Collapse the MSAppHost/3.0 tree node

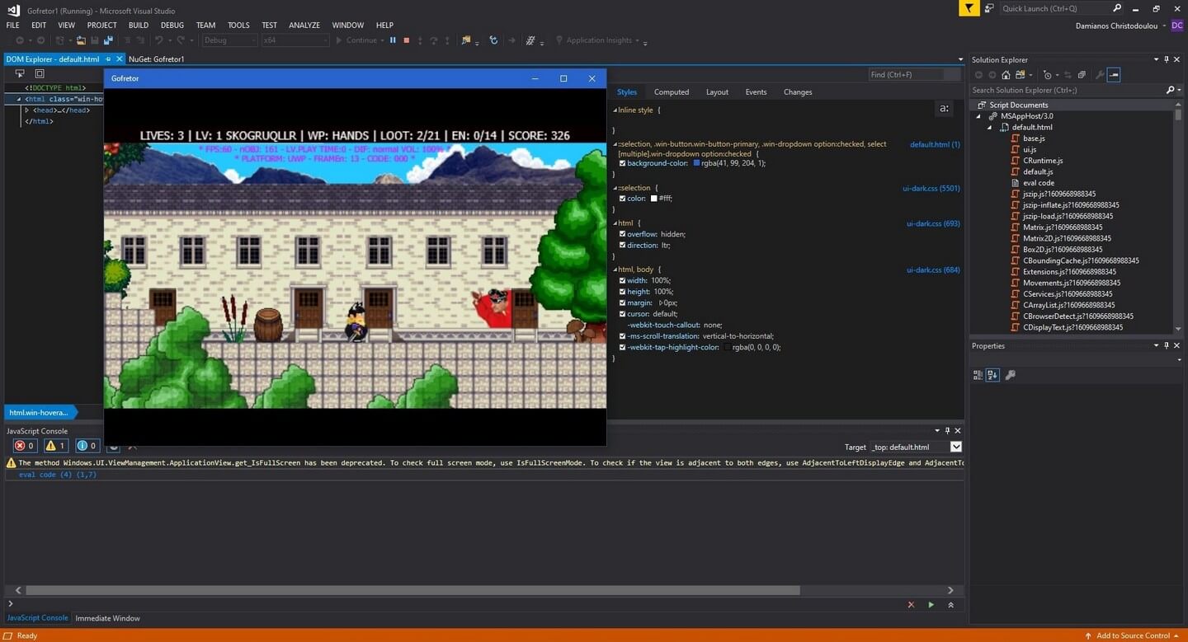[980, 116]
